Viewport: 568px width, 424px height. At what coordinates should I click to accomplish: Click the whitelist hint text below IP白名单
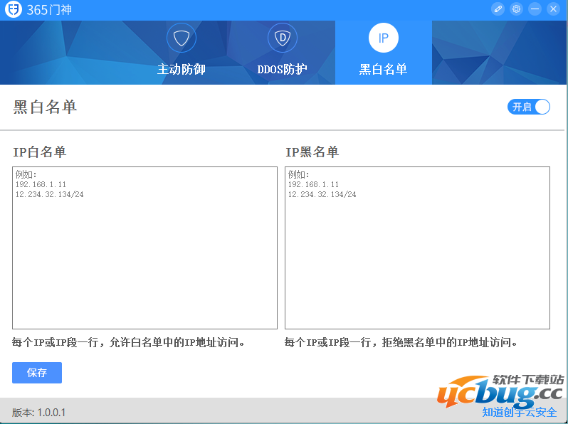[x=129, y=342]
